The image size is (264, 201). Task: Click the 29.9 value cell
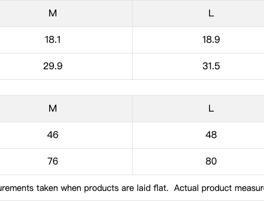coord(53,66)
